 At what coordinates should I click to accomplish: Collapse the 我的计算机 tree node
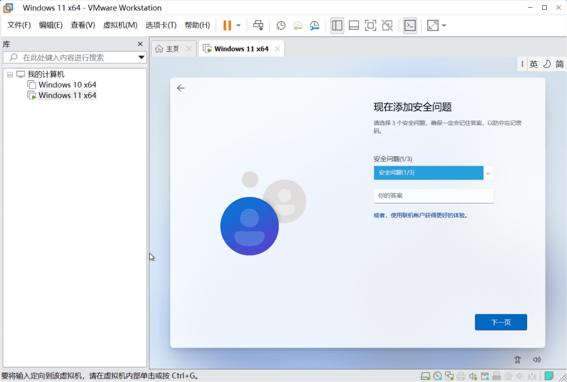coord(10,74)
